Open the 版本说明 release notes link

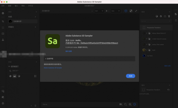(69, 51)
